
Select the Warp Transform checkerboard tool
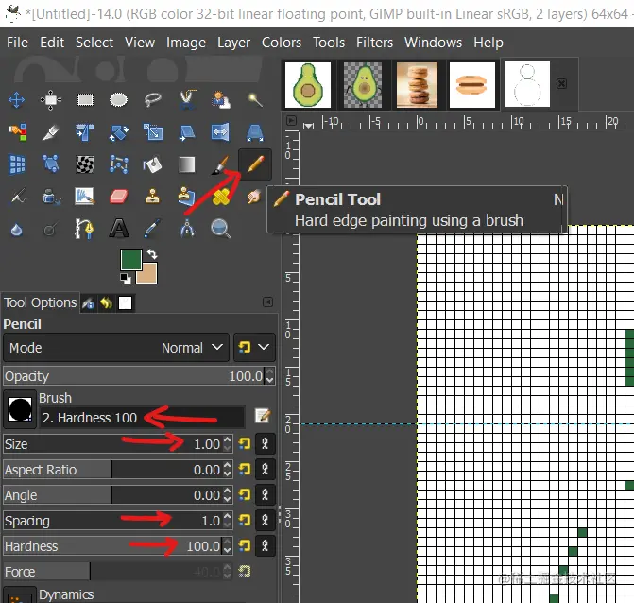pos(85,164)
